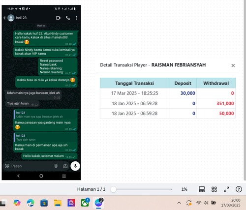Click the 50,000 withdrawal value
246x210 pixels.
pyautogui.click(x=226, y=114)
